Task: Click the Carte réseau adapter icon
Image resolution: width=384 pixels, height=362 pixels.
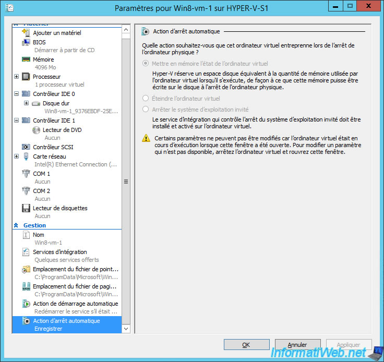Action: 26,156
